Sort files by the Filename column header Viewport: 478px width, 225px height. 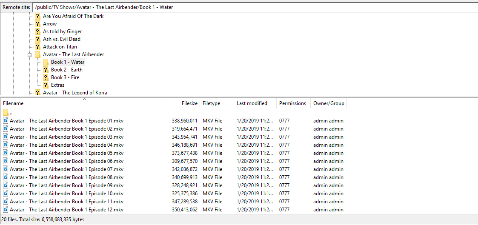(x=84, y=103)
